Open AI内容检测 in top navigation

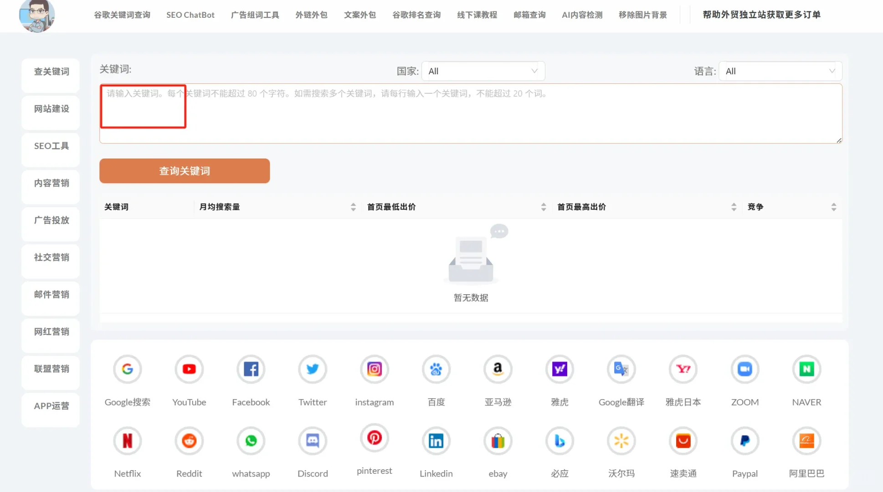click(x=582, y=15)
